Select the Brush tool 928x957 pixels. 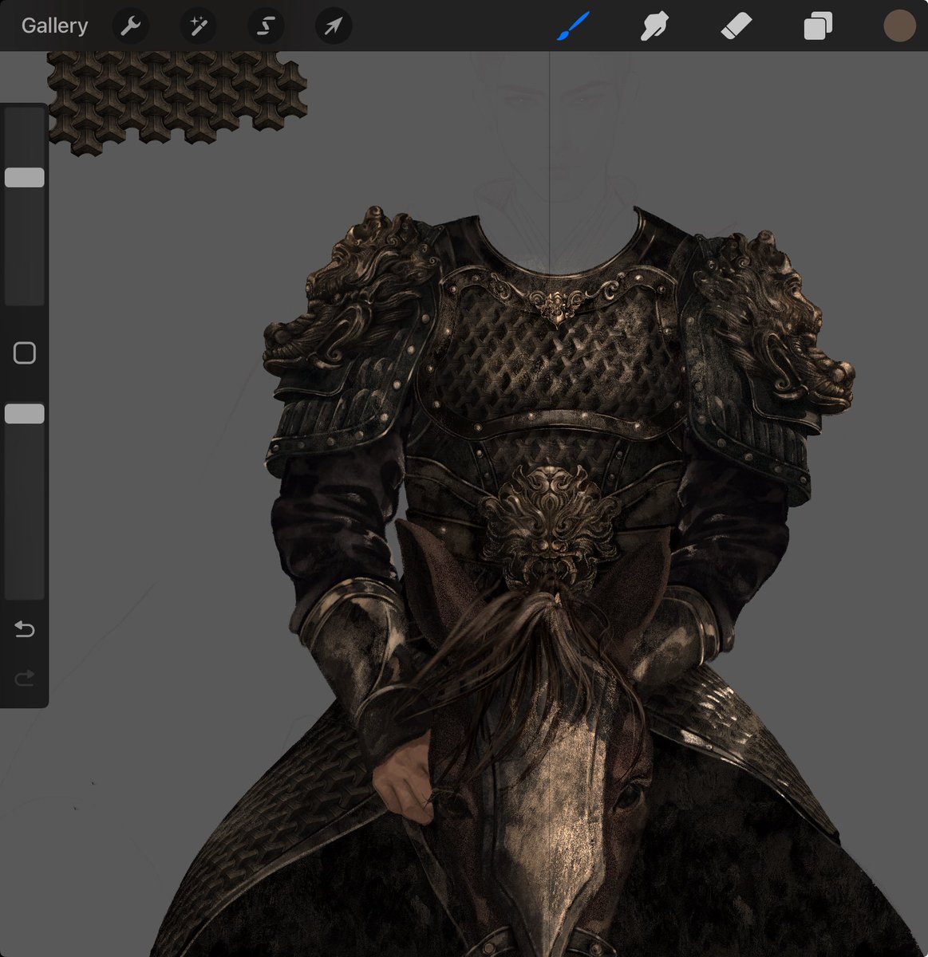[573, 26]
